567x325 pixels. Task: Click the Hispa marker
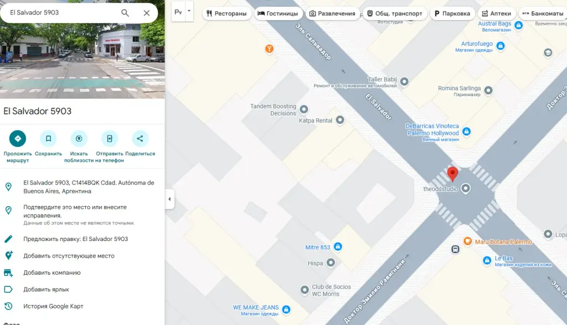point(331,263)
